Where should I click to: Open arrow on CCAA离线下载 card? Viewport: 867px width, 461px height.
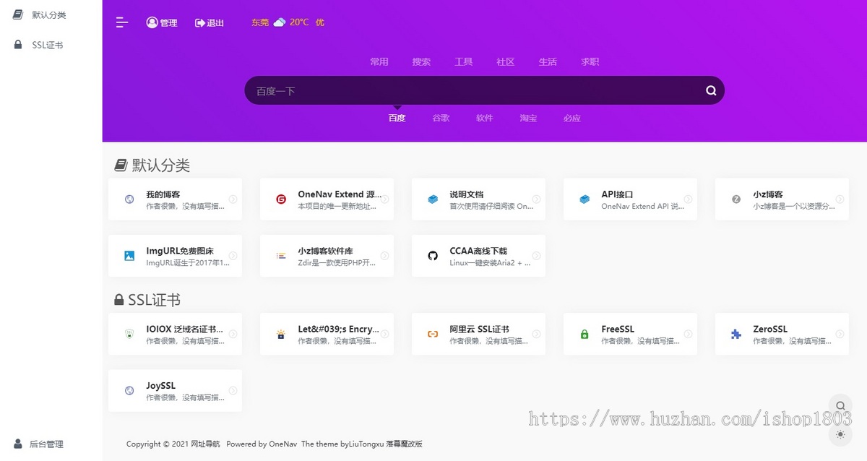point(536,256)
